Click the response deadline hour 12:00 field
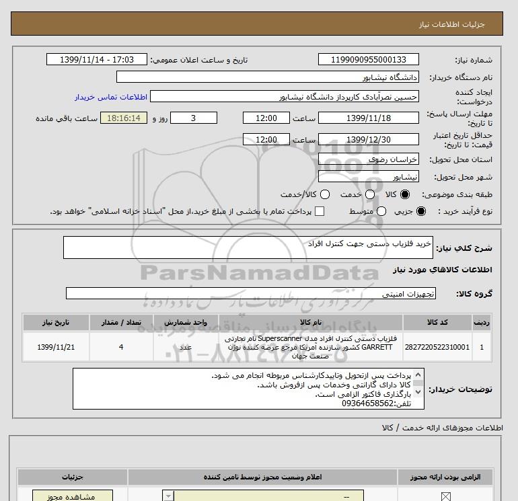The image size is (518, 501). 266,118
